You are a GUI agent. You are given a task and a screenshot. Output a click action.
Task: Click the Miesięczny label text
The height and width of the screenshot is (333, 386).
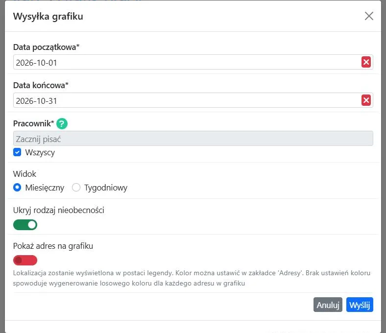45,188
